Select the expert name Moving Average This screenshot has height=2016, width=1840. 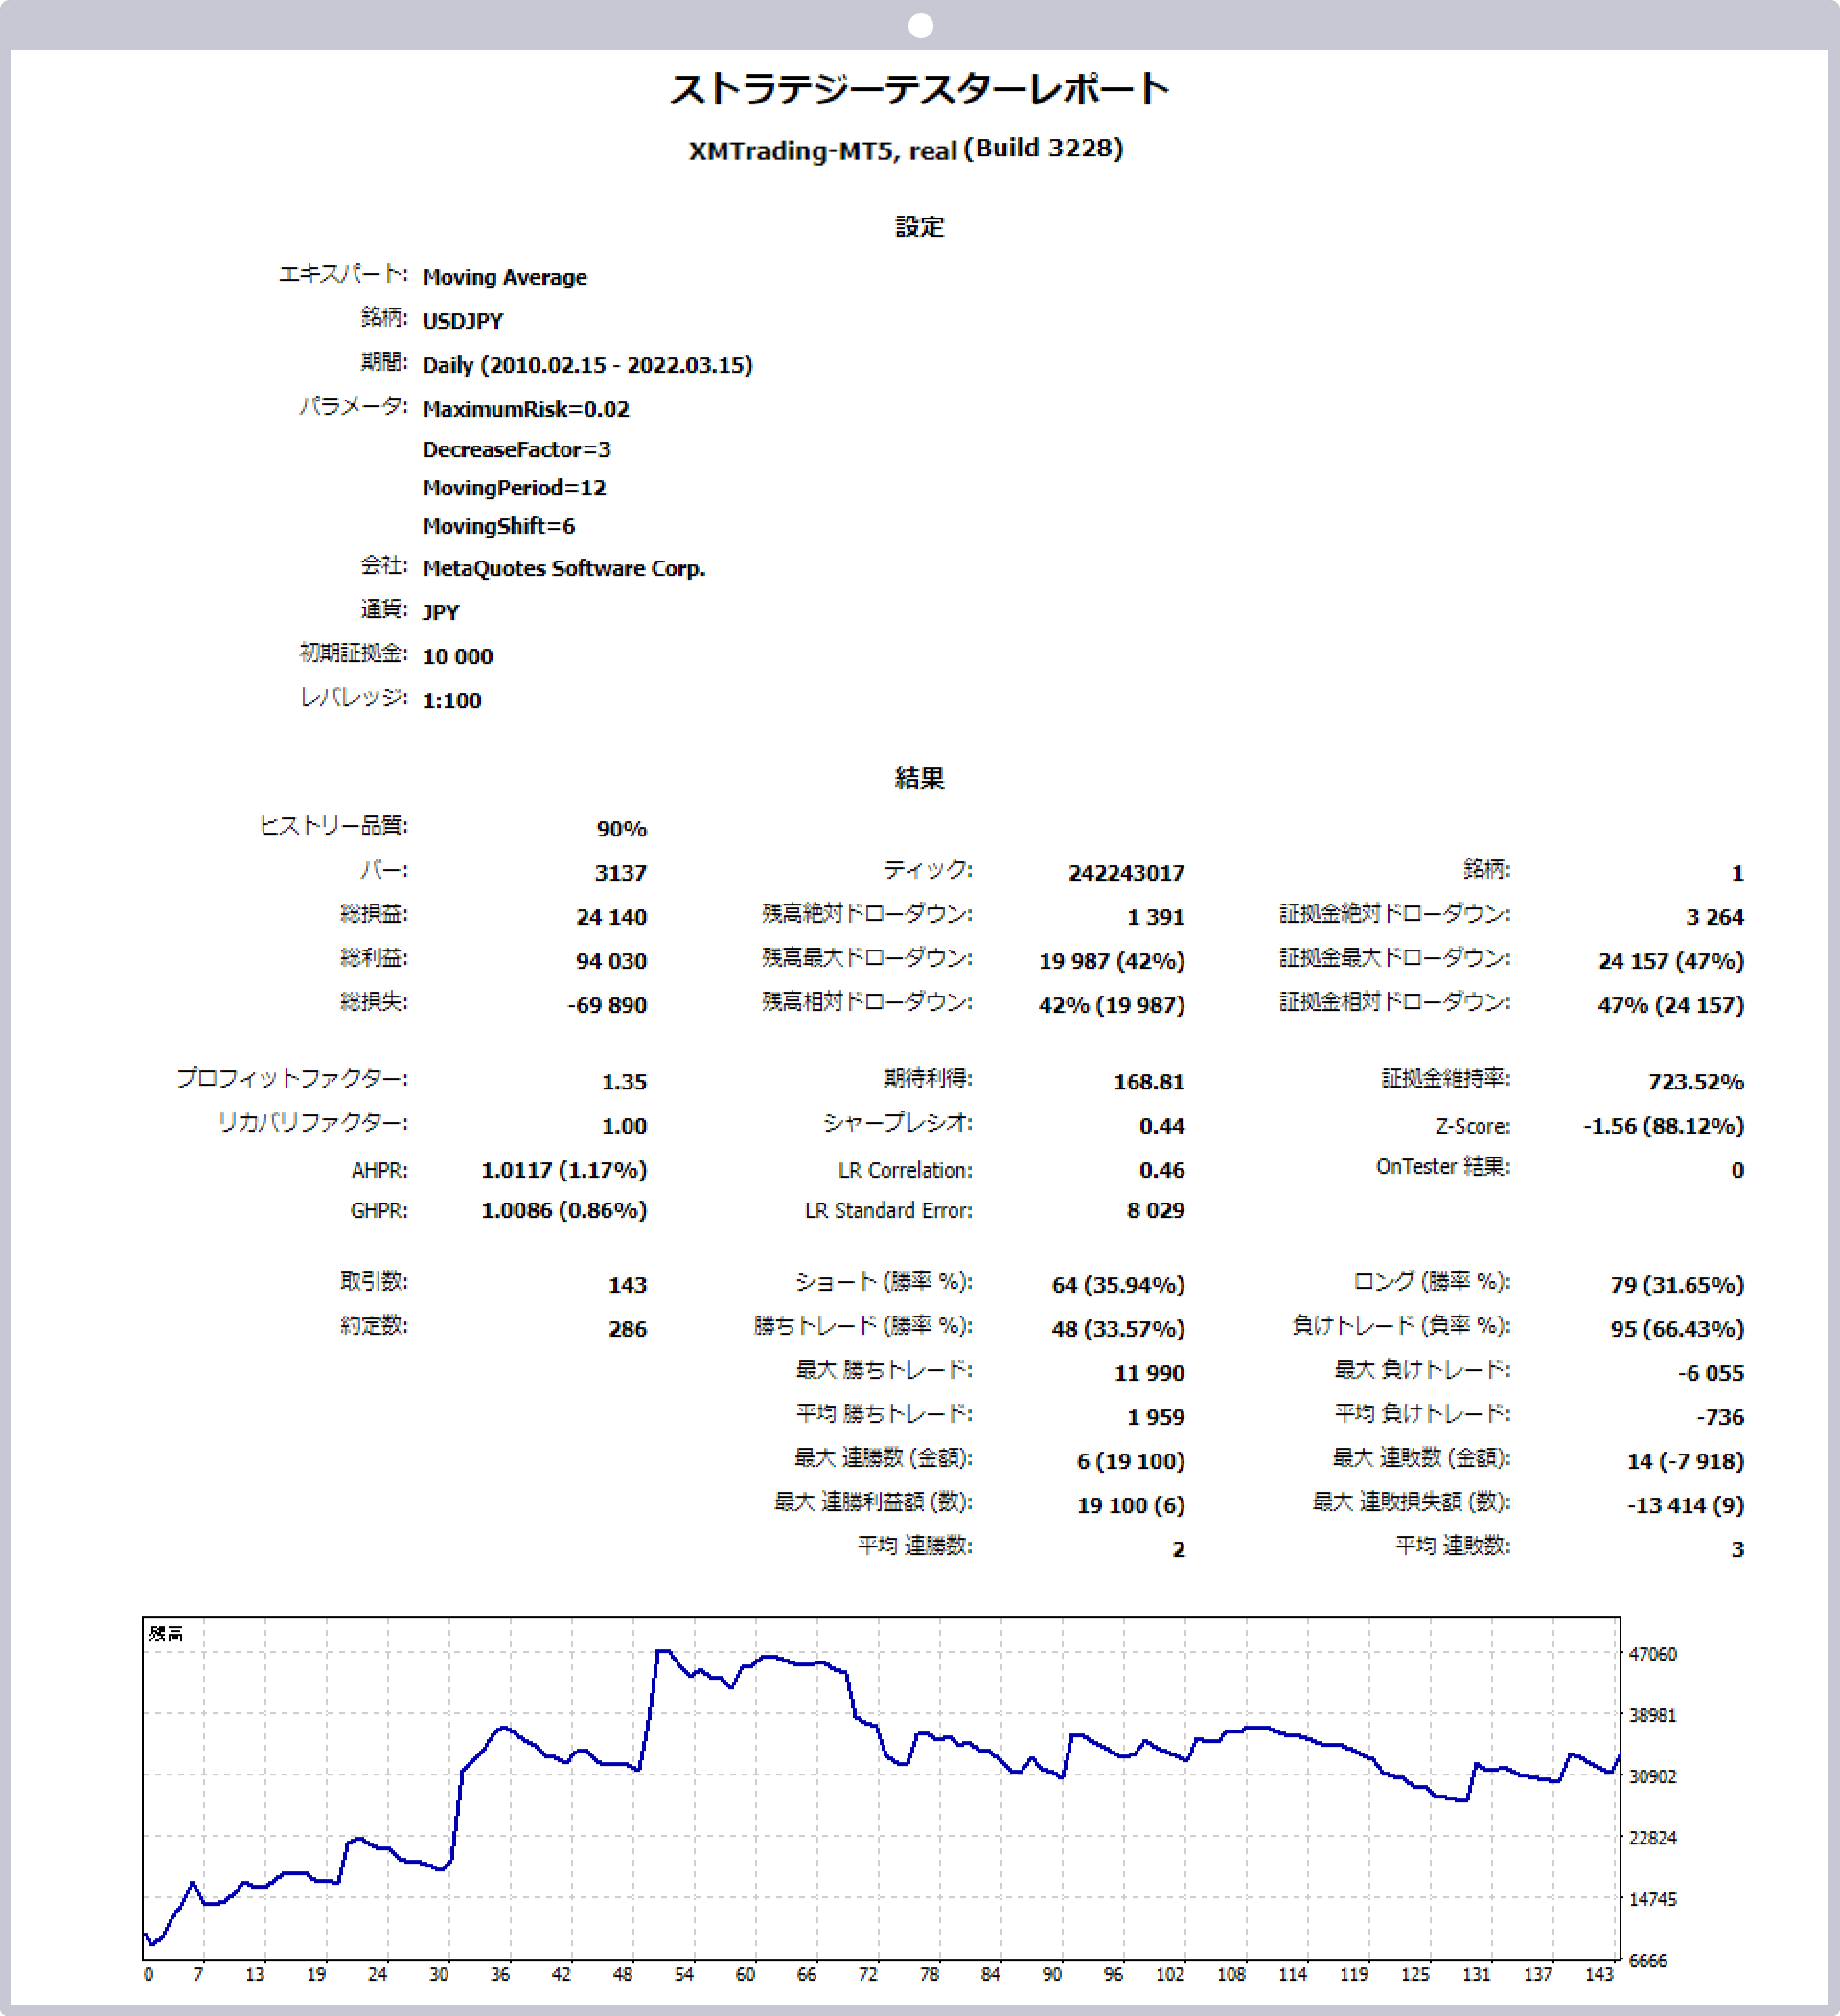505,277
